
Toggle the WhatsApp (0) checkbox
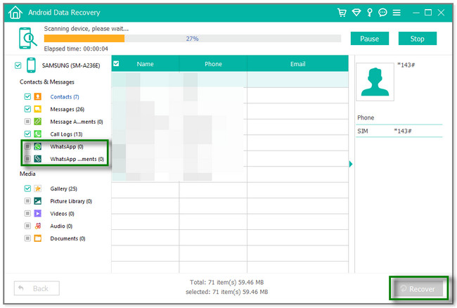pyautogui.click(x=27, y=146)
